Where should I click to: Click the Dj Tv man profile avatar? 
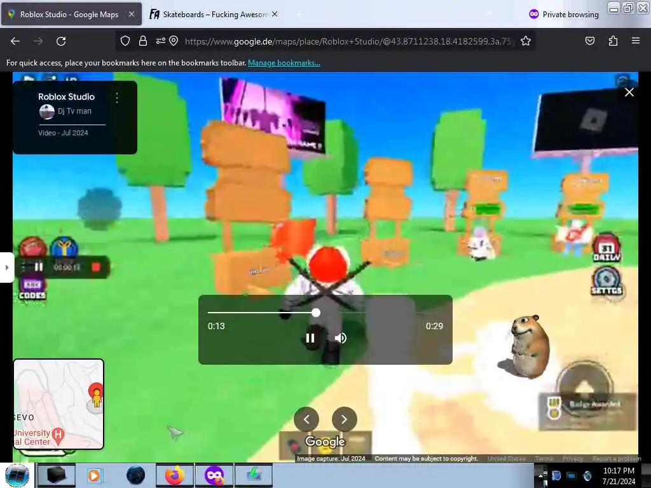point(47,112)
